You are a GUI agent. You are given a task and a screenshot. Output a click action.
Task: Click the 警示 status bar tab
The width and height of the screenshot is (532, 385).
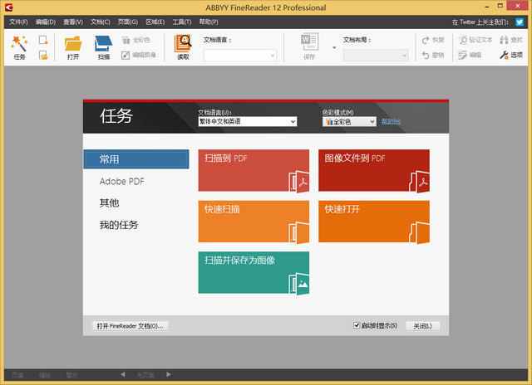(71, 375)
